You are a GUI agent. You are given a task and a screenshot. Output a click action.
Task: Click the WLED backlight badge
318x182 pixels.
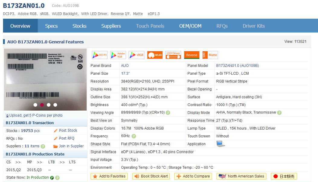(x=155, y=55)
